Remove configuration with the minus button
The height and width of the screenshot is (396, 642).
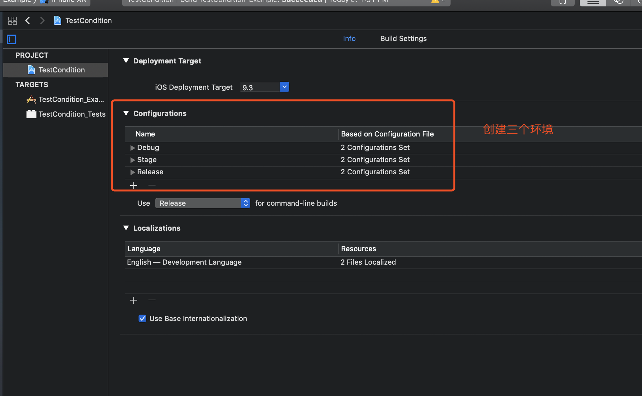152,186
